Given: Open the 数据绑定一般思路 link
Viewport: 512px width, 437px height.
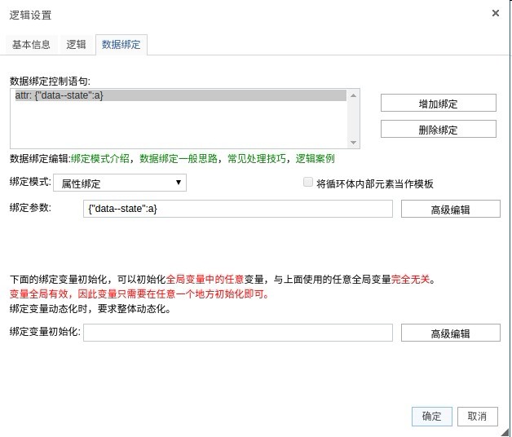Looking at the screenshot, I should click(x=179, y=159).
